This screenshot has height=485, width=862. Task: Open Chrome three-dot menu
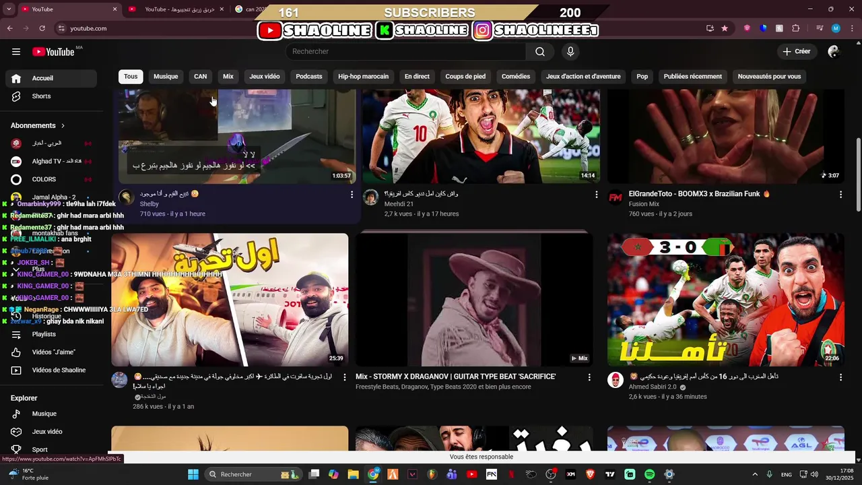point(851,28)
